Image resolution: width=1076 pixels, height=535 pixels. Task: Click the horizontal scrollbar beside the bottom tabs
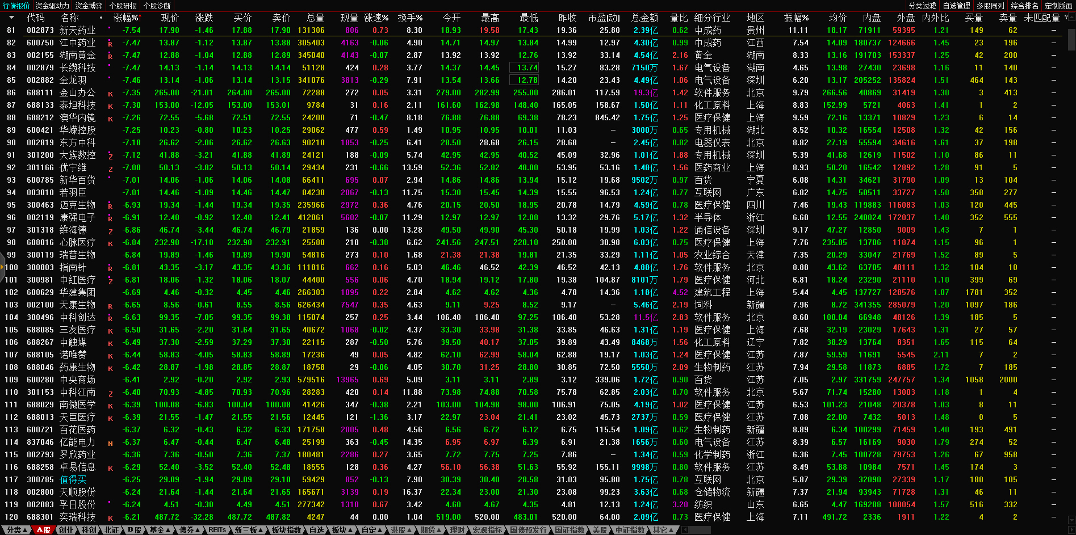[700, 530]
